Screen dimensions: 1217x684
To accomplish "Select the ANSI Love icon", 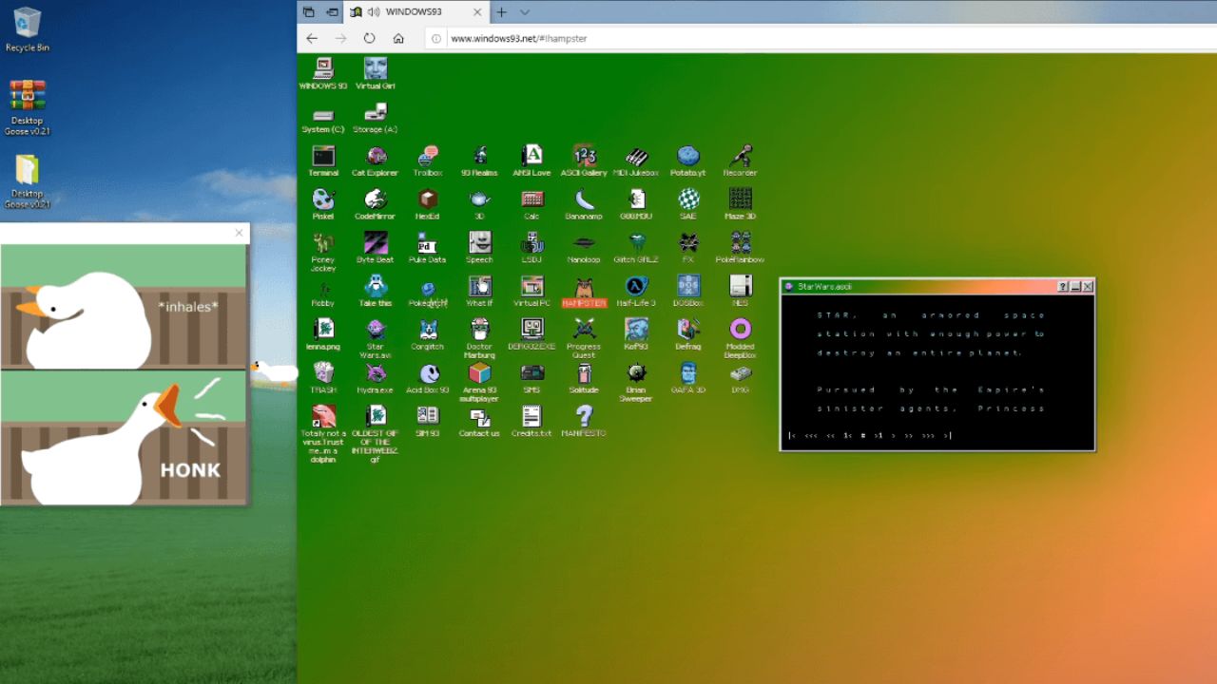I will pyautogui.click(x=531, y=160).
